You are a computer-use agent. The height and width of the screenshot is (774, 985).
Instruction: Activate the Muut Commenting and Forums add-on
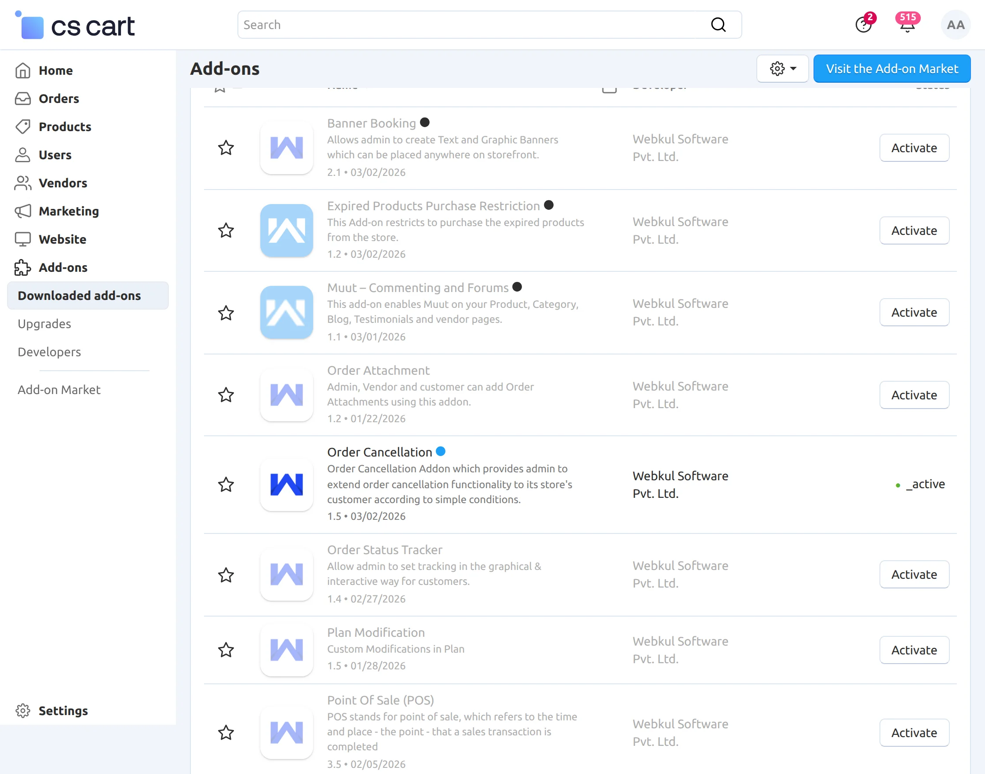[x=914, y=312]
